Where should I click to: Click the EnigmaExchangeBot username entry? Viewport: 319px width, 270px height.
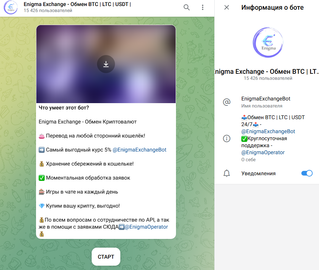coord(266,99)
